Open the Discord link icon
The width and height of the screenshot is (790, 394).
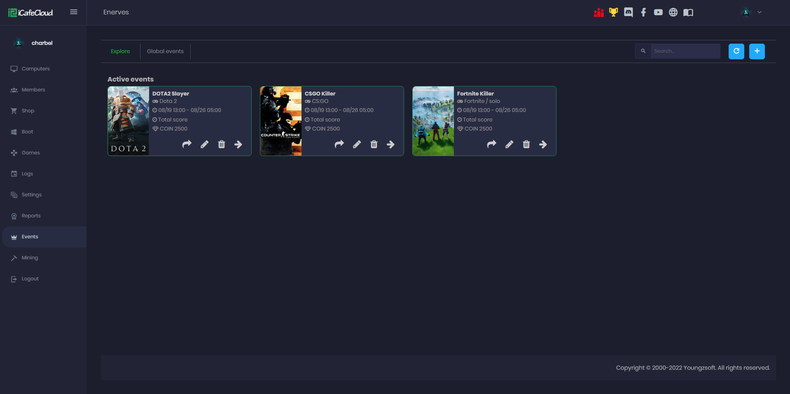click(x=628, y=12)
